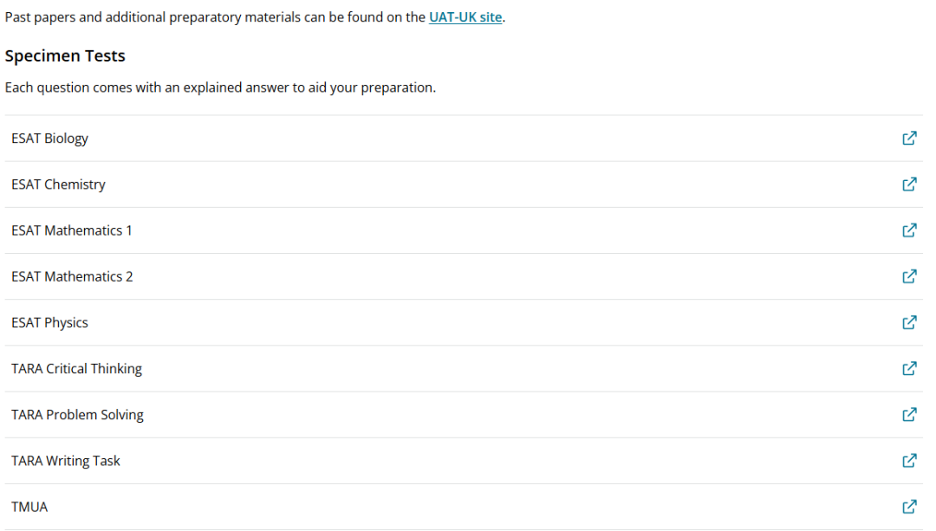Open TARA Problem Solving specimen test
The image size is (936, 531).
click(77, 414)
